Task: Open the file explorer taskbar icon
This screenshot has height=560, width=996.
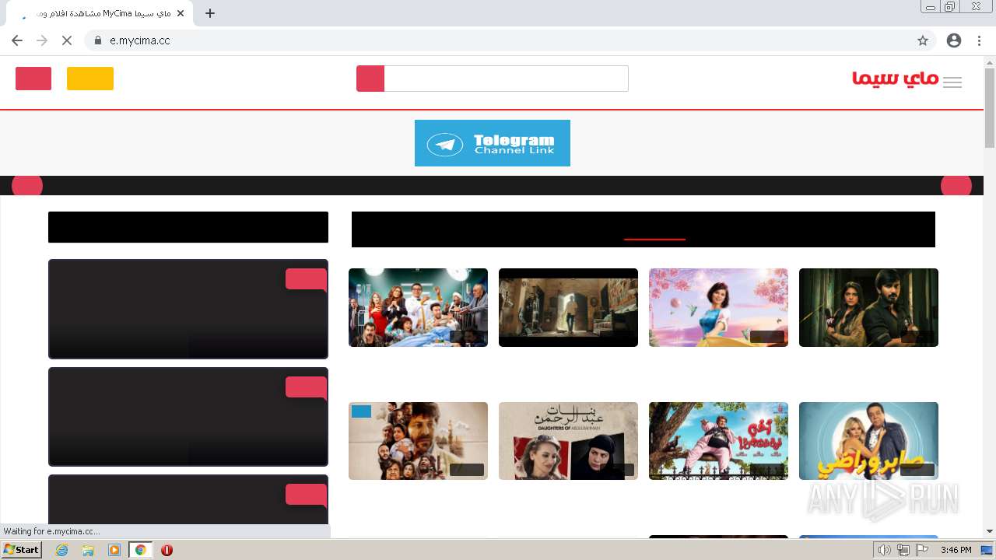Action: [88, 550]
